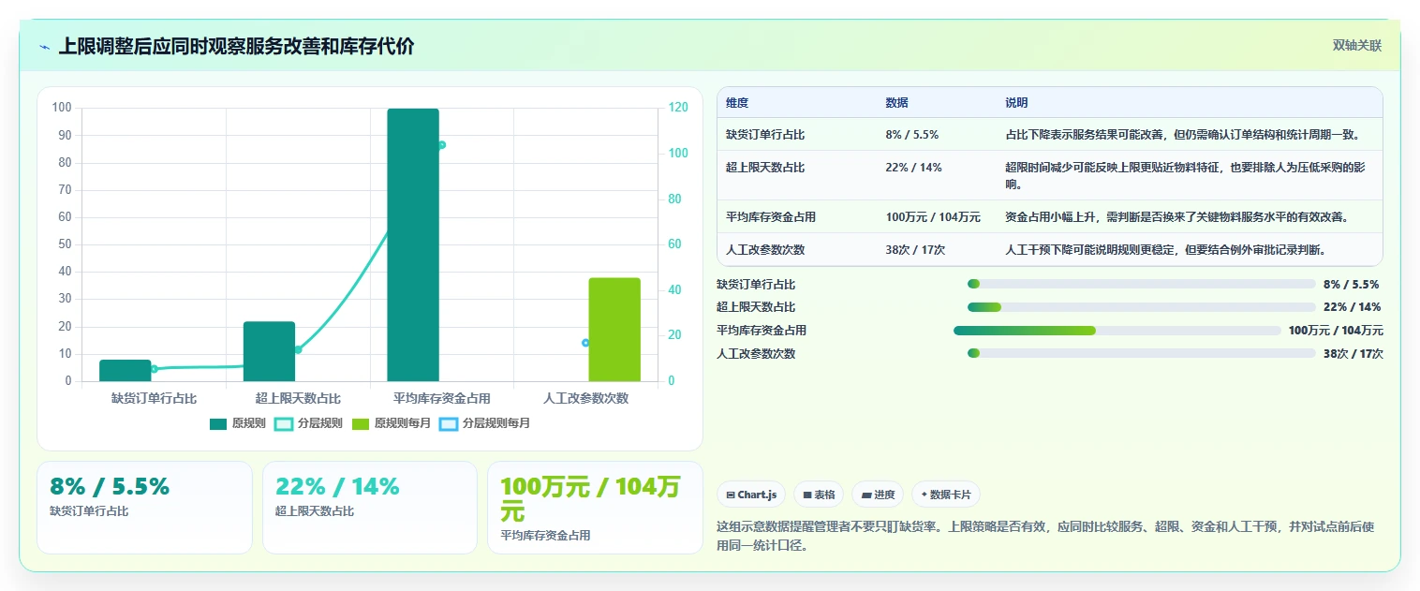Toggle the 分层规则每月 legend entry
This screenshot has height=591, width=1420.
point(484,423)
